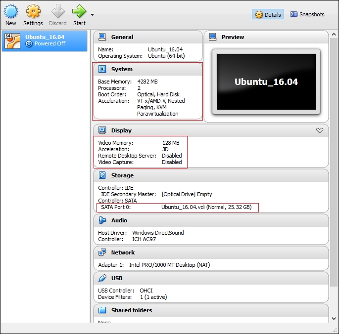
Task: Click the display Acceleration value 3D
Action: coord(165,149)
